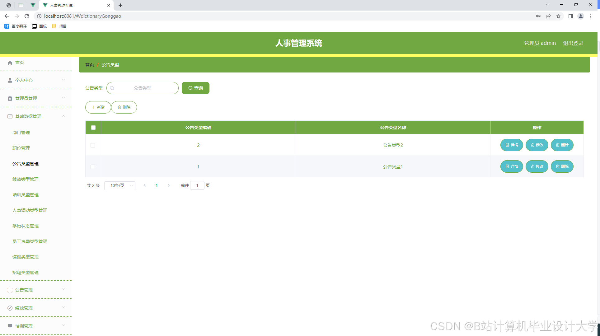Click the 管理员管理 clipboard icon
The height and width of the screenshot is (336, 600).
coord(10,98)
